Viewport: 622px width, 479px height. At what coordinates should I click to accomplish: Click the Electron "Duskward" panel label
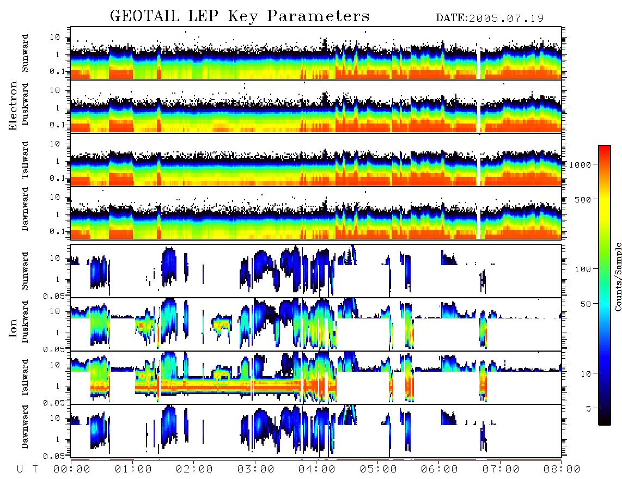pos(25,104)
